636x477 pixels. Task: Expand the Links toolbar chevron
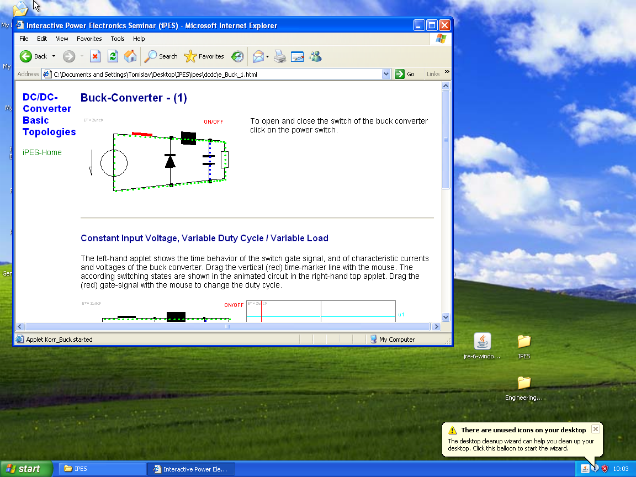(x=447, y=72)
